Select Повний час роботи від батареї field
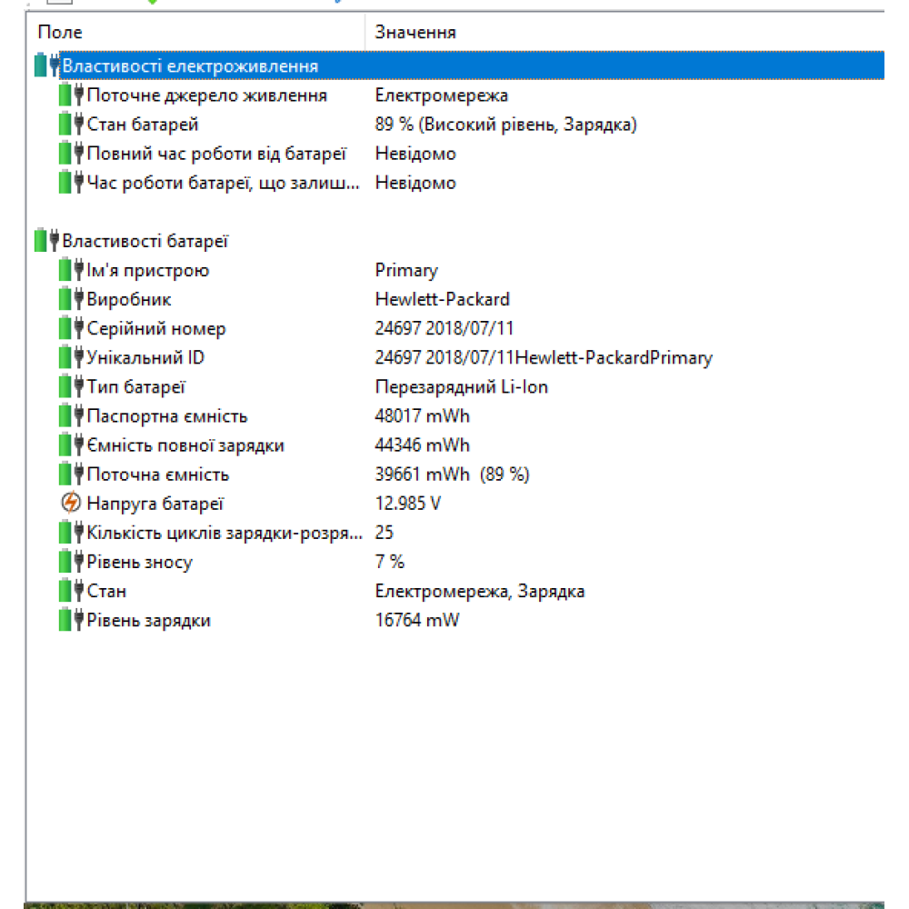Viewport: 909px width, 909px height. click(x=216, y=154)
